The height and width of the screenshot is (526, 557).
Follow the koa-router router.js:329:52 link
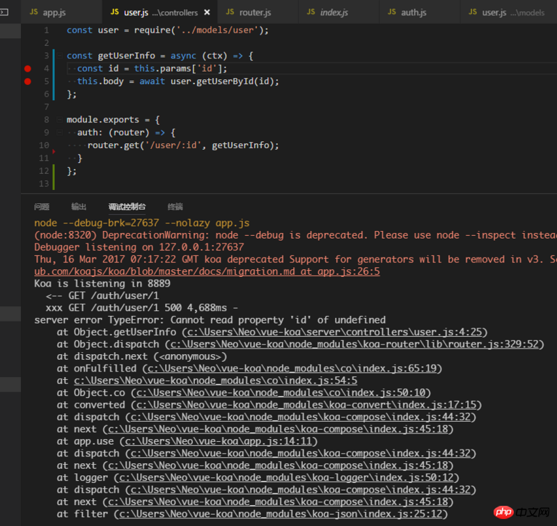pyautogui.click(x=354, y=344)
